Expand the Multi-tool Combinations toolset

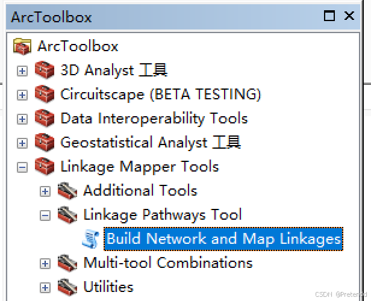[45, 264]
